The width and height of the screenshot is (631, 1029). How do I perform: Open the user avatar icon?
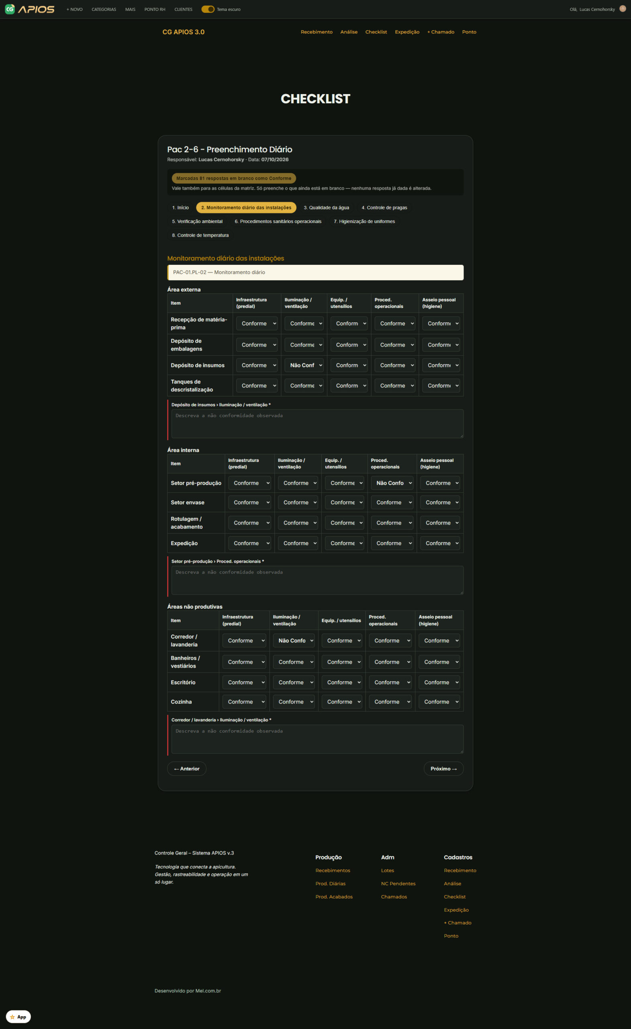point(622,9)
